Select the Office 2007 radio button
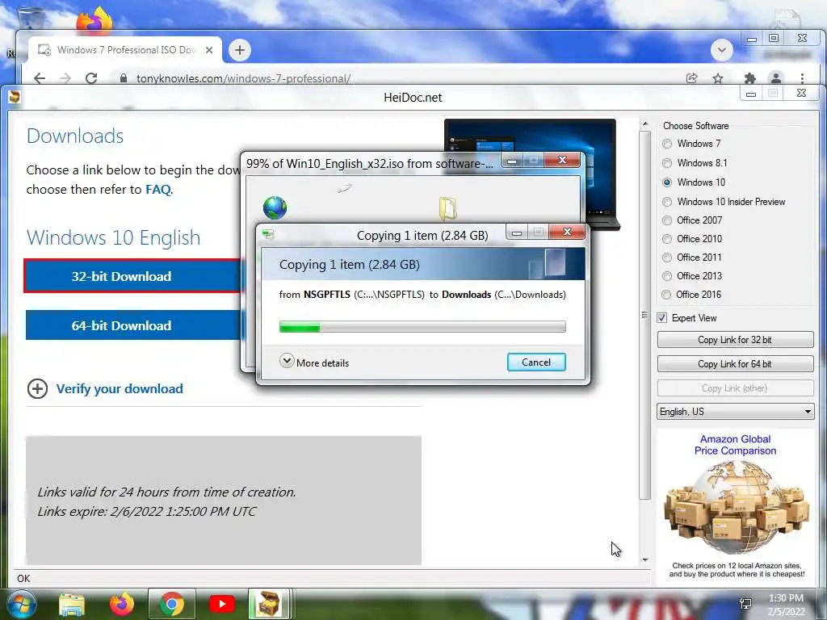Viewport: 827px width, 620px height. click(x=667, y=220)
